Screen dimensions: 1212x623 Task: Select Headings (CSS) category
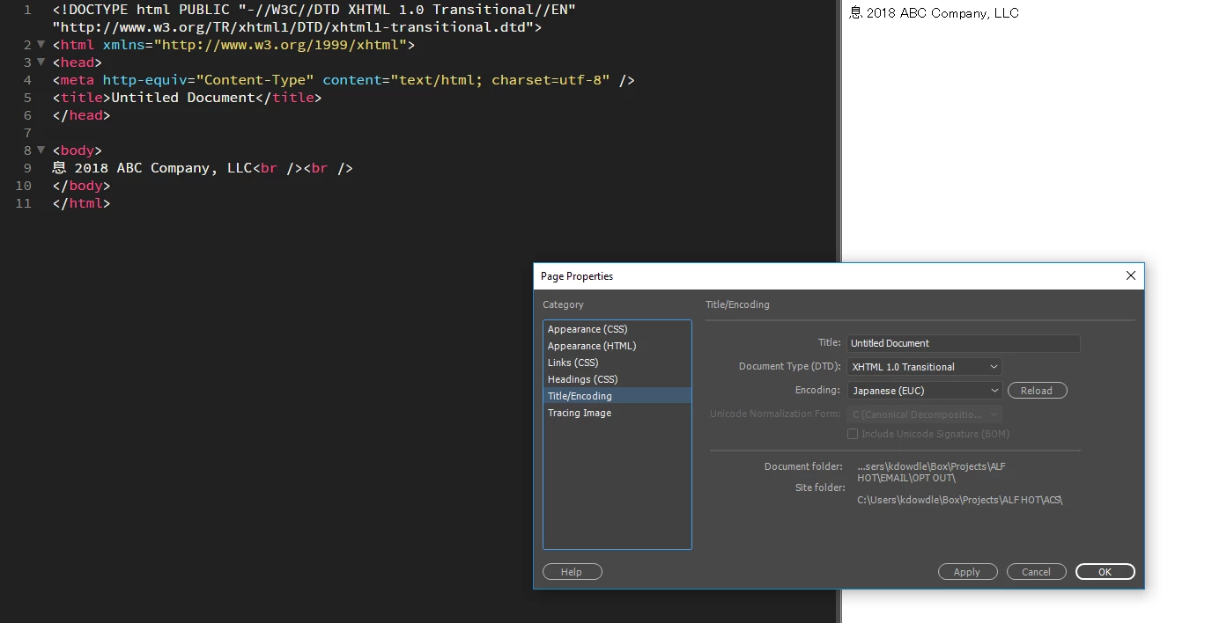coord(617,379)
